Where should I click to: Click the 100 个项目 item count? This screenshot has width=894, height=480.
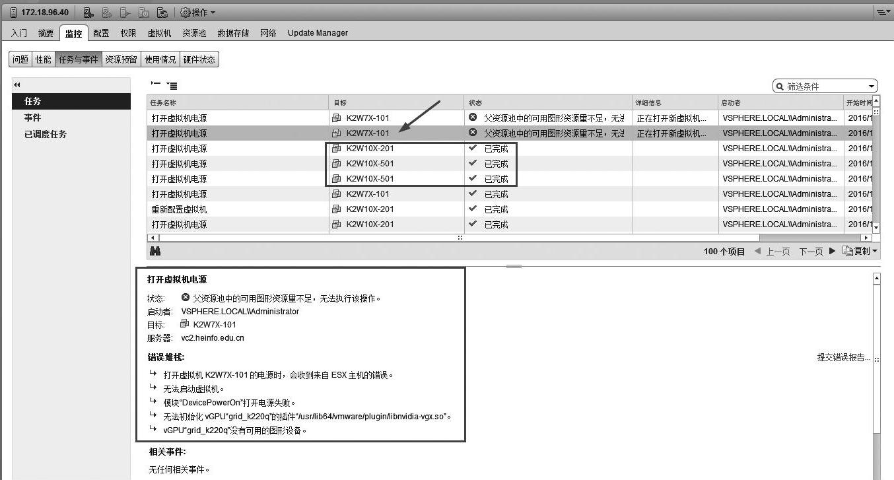pyautogui.click(x=724, y=252)
